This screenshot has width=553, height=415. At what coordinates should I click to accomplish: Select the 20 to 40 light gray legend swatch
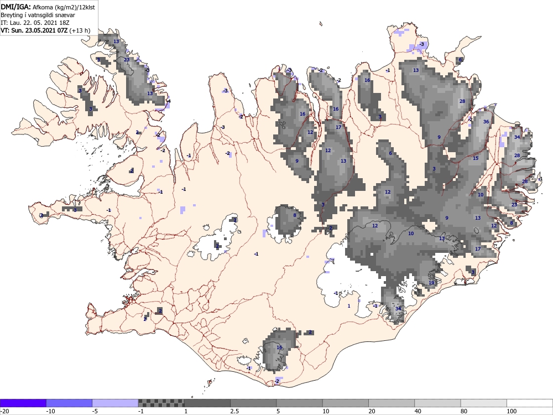click(x=392, y=403)
